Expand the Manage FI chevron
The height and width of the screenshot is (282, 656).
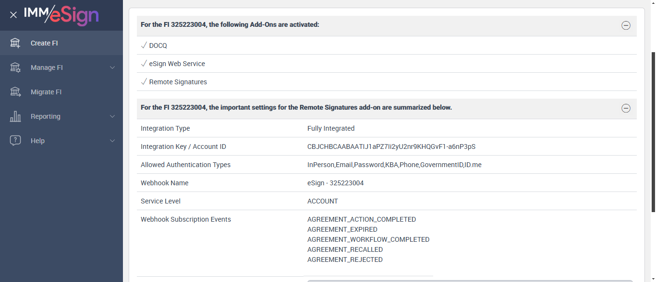[x=112, y=68]
